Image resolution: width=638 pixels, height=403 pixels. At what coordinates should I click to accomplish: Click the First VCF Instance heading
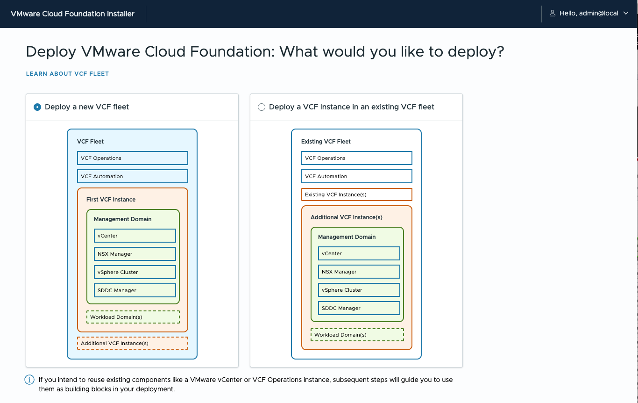[x=111, y=200]
